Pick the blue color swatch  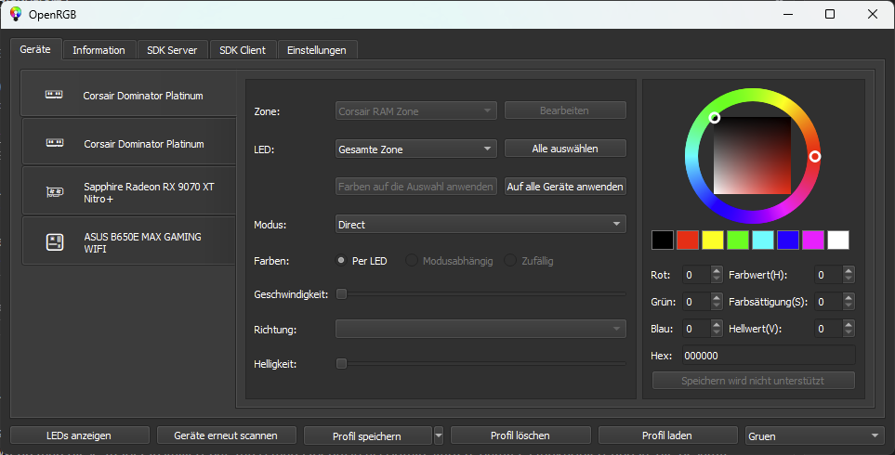tap(788, 240)
